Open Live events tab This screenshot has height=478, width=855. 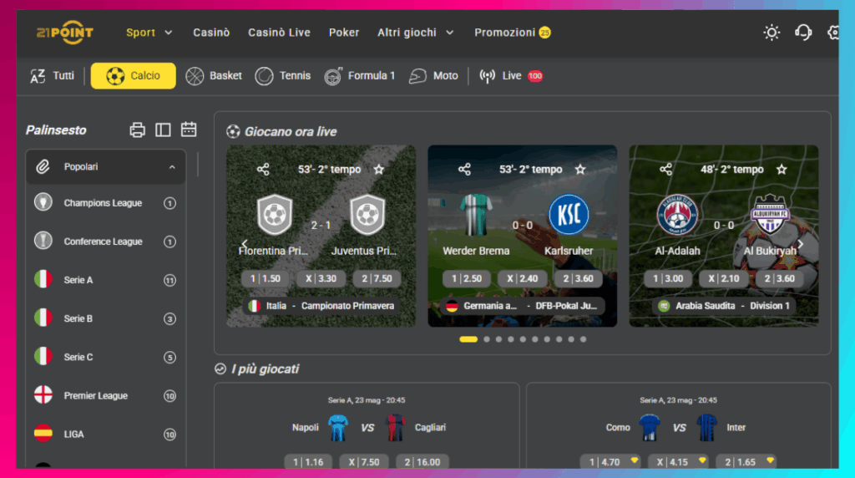[511, 76]
